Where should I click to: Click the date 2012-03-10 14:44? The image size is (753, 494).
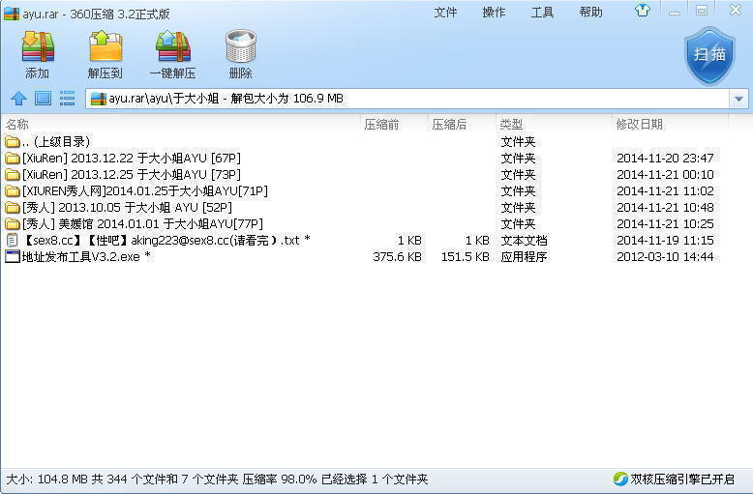(665, 256)
